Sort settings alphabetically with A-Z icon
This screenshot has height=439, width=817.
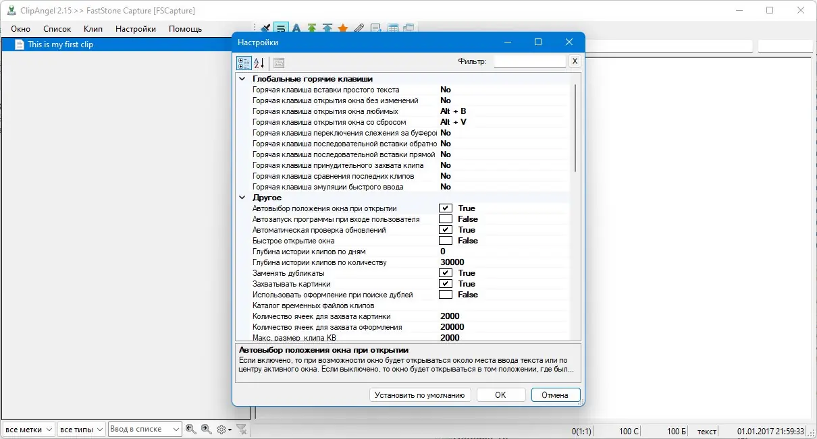pyautogui.click(x=259, y=63)
